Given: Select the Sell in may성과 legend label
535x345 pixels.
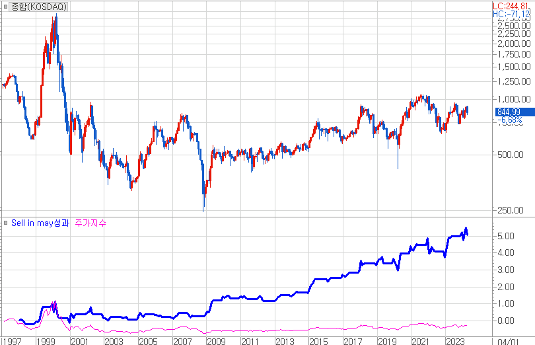Looking at the screenshot, I should click(x=40, y=223).
